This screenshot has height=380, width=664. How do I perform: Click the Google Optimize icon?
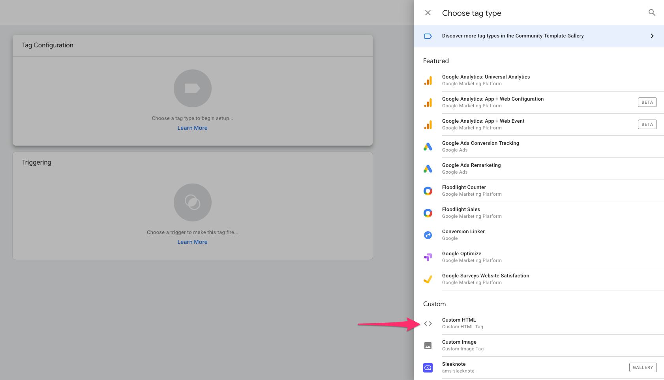click(428, 257)
